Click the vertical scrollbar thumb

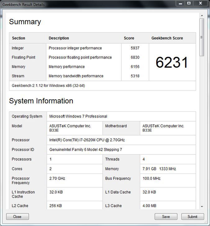coord(202,37)
